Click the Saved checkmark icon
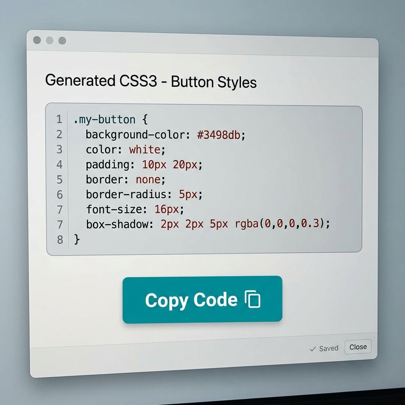405x405 pixels. point(312,349)
